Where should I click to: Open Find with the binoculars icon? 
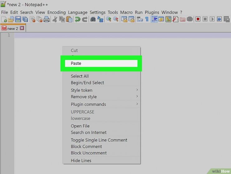[93, 19]
